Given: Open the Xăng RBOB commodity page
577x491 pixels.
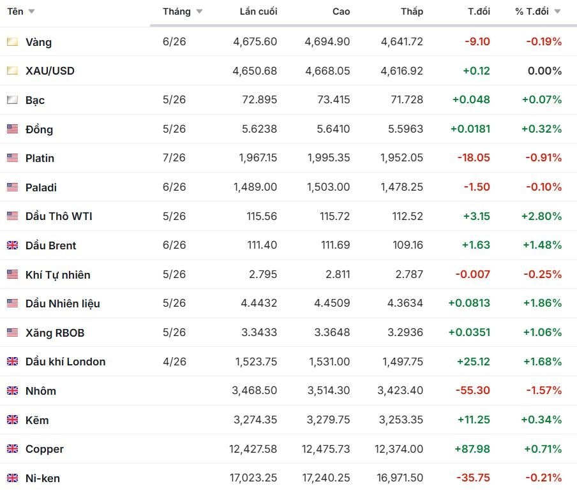Looking at the screenshot, I should [55, 333].
